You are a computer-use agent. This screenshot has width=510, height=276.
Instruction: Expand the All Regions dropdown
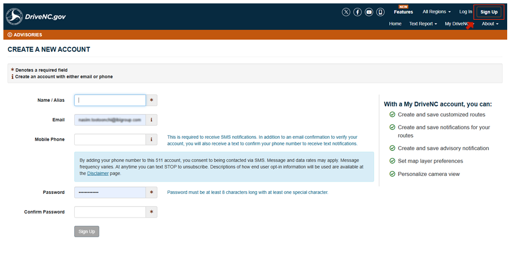pos(436,12)
